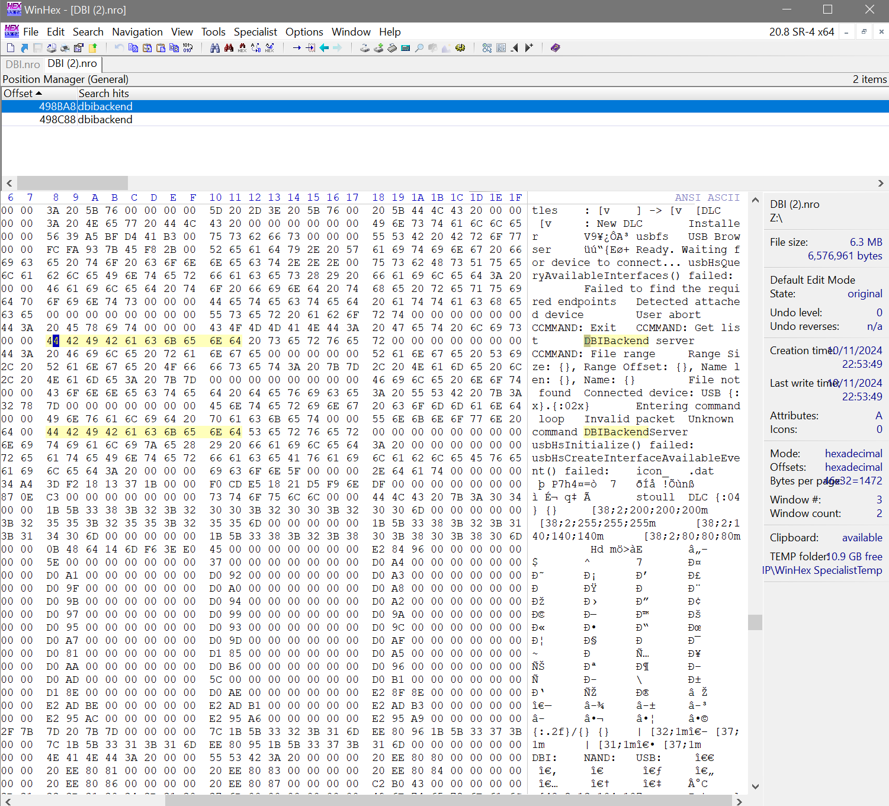889x806 pixels.
Task: Sort by the Offset column header
Action: [x=39, y=94]
